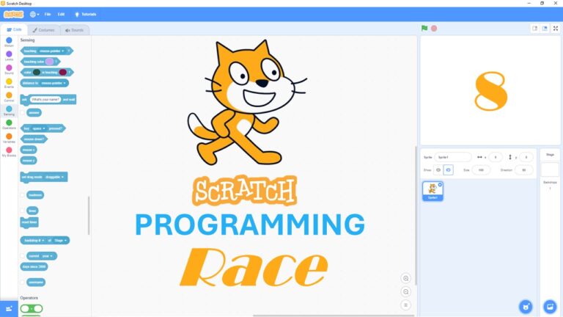This screenshot has width=563, height=317.
Task: Open the backdrop # dropdown
Action: coord(34,240)
